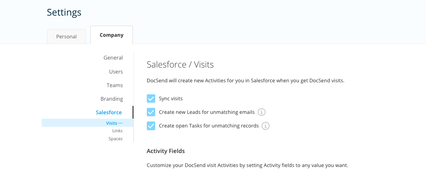Open the Links sub-item under Salesforce
The image size is (426, 175).
pos(117,131)
